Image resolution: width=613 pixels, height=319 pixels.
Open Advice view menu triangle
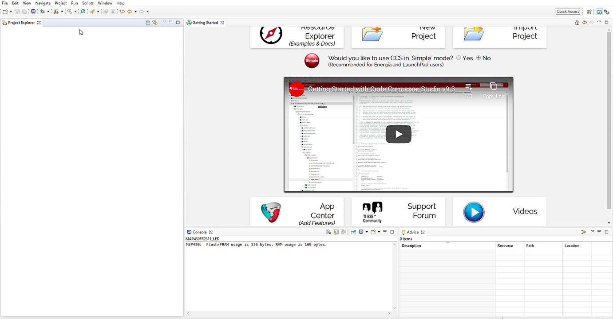(x=593, y=232)
